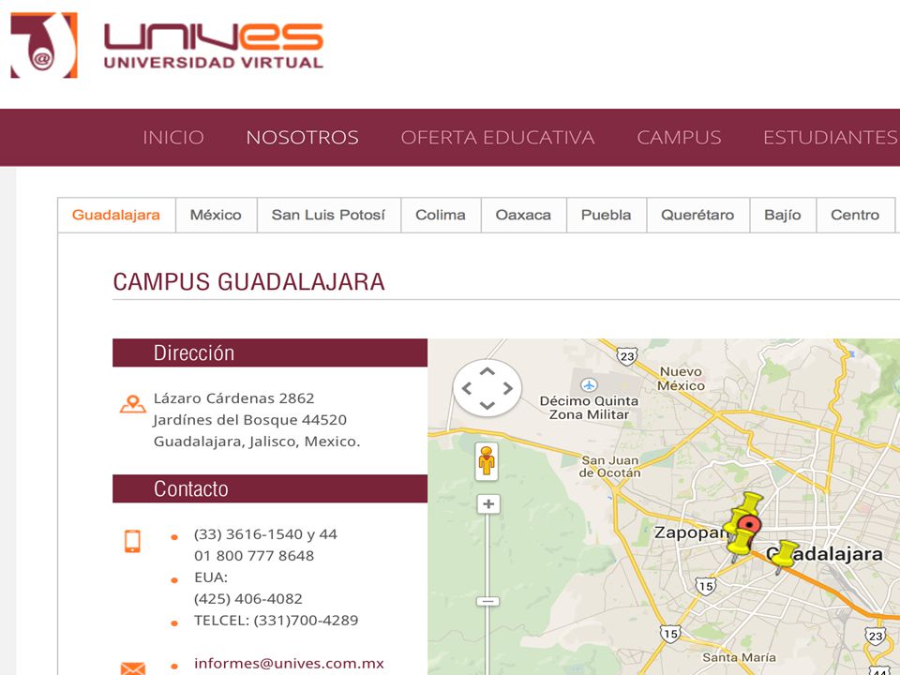Image resolution: width=900 pixels, height=675 pixels.
Task: Switch to the Centro tab
Action: coord(855,216)
